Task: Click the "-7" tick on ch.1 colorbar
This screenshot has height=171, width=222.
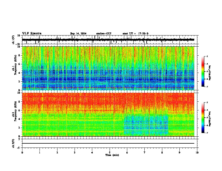Action: click(207, 87)
